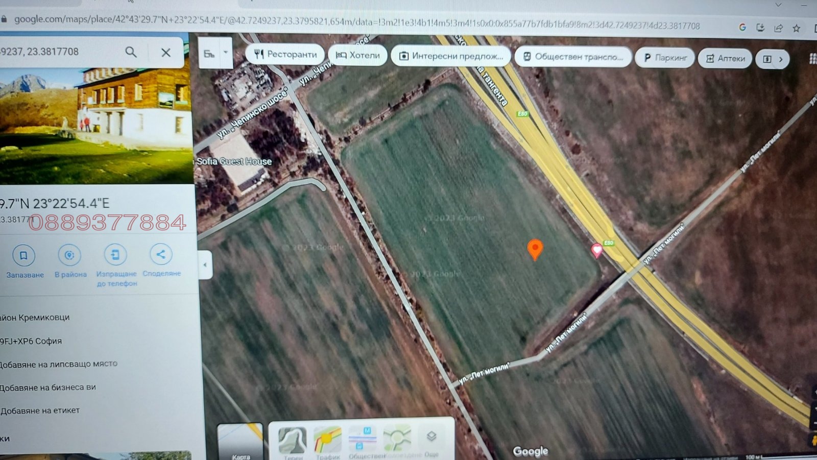Collapse the side panel with arrow tab
817x460 pixels.
(205, 265)
